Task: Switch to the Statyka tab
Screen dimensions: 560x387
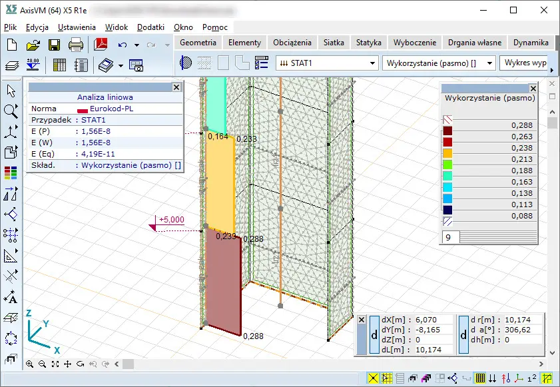Action: coord(368,42)
